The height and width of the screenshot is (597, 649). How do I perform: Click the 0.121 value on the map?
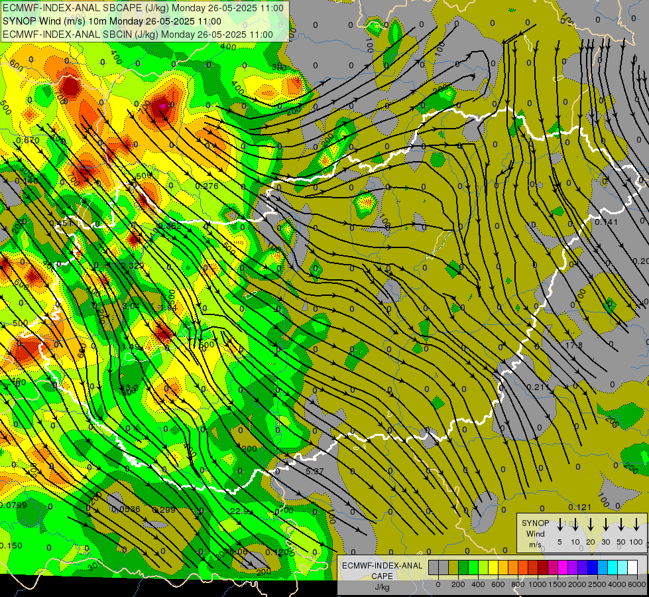[x=580, y=507]
